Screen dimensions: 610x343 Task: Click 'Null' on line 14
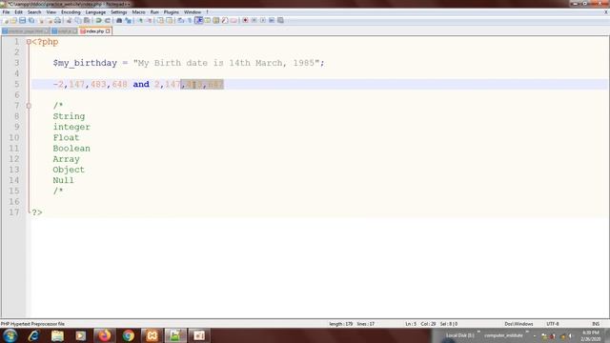click(64, 180)
